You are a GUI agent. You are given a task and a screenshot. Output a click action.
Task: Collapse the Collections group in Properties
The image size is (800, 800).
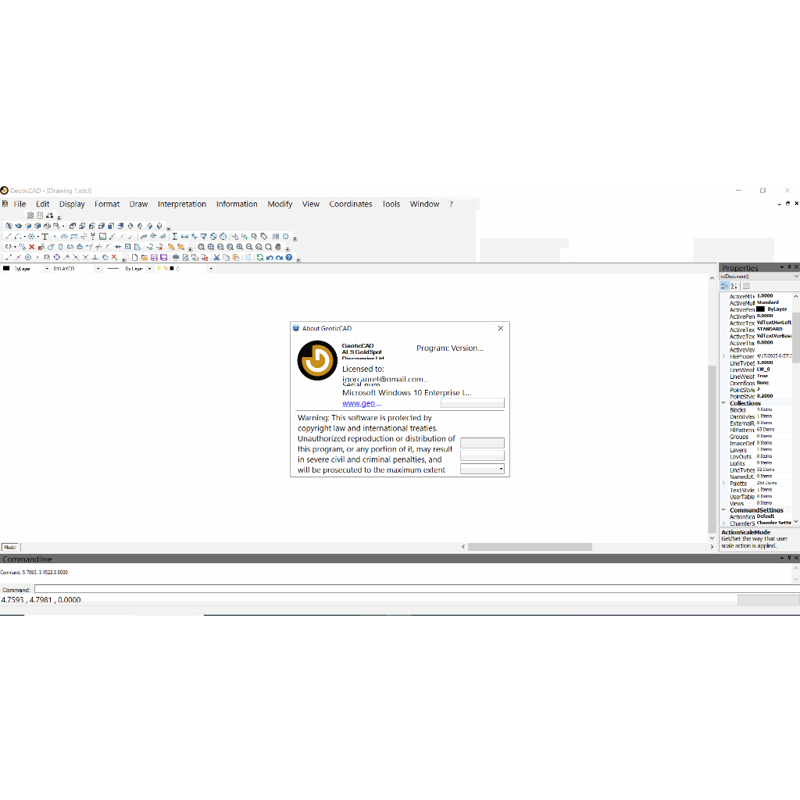tap(723, 403)
